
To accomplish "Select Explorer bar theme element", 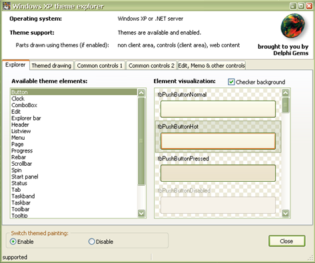I will 26,118.
